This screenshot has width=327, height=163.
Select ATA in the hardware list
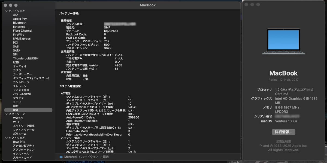point(16,15)
